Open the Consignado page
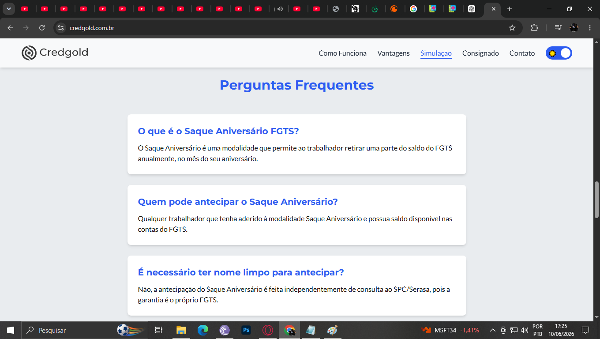Image resolution: width=600 pixels, height=339 pixels. click(480, 53)
